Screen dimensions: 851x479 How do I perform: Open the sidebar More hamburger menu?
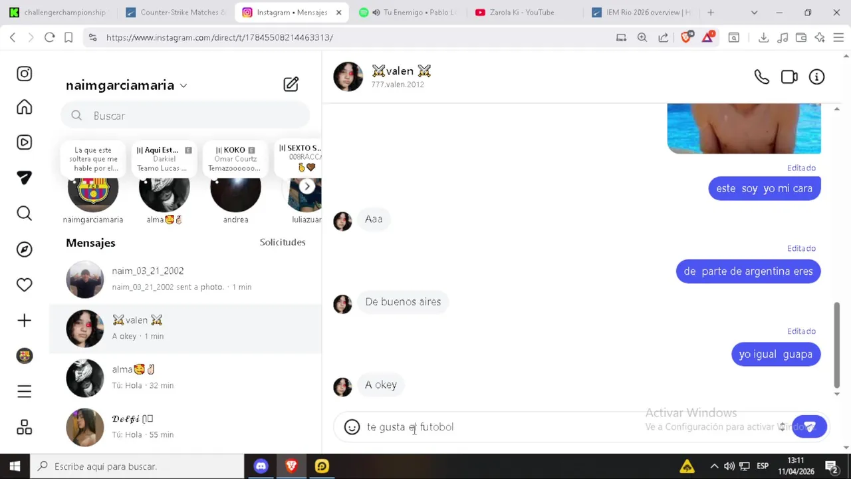25,392
